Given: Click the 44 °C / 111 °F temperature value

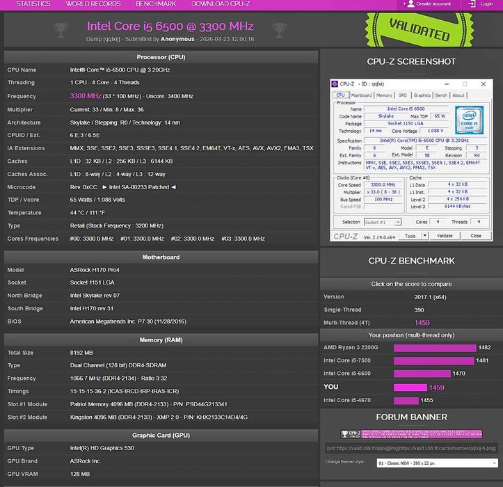Looking at the screenshot, I should pyautogui.click(x=87, y=213).
